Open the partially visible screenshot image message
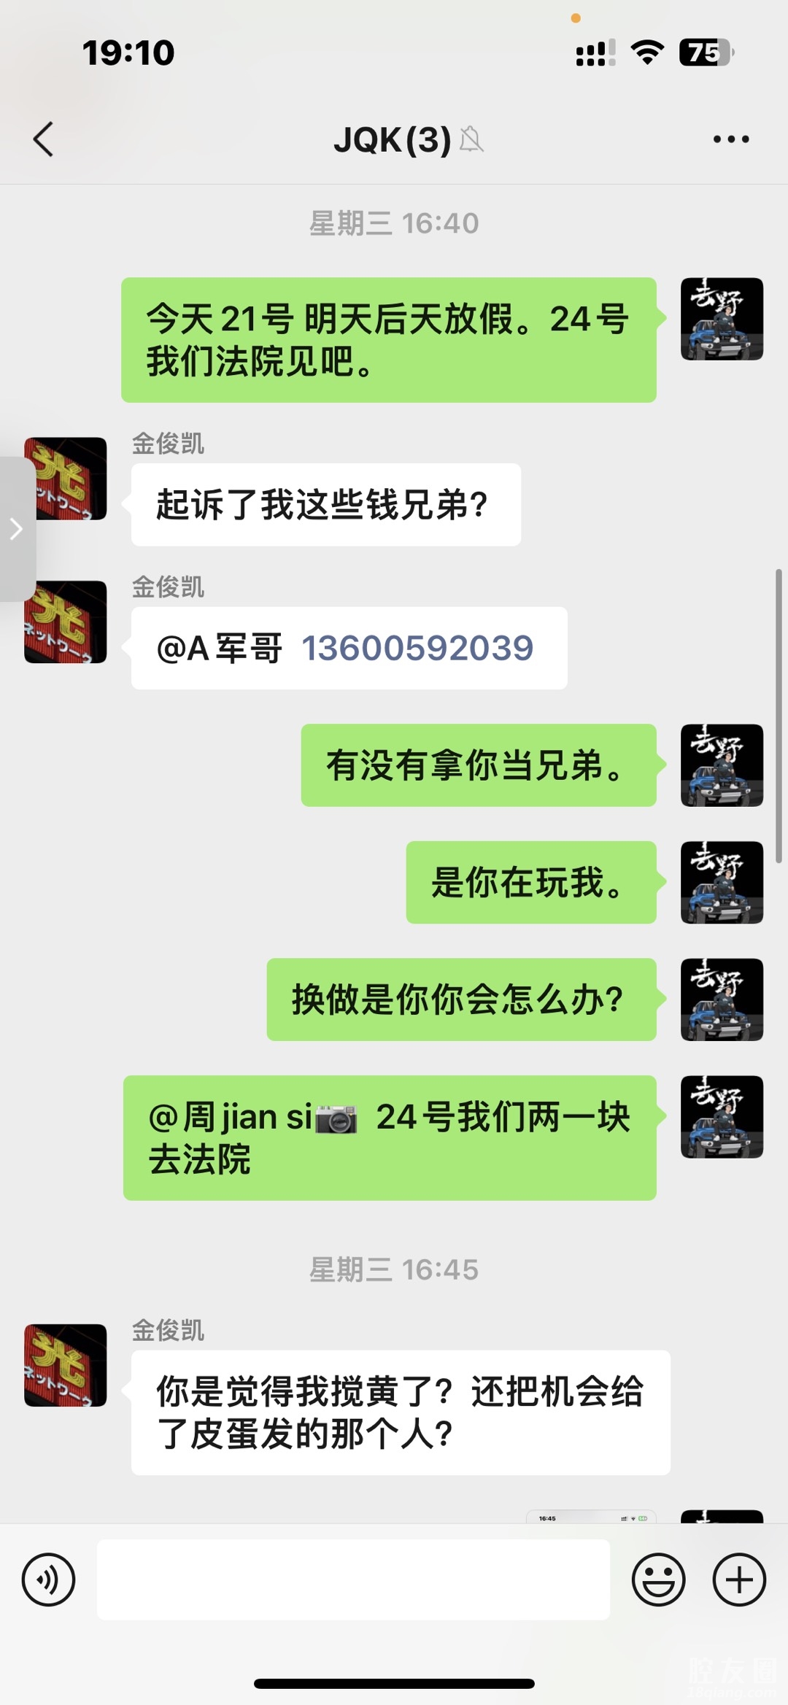This screenshot has height=1705, width=788. pyautogui.click(x=591, y=1516)
